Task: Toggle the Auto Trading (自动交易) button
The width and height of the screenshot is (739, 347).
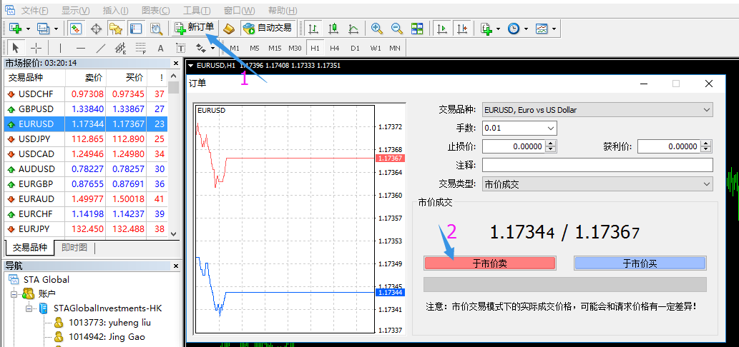Action: 268,29
